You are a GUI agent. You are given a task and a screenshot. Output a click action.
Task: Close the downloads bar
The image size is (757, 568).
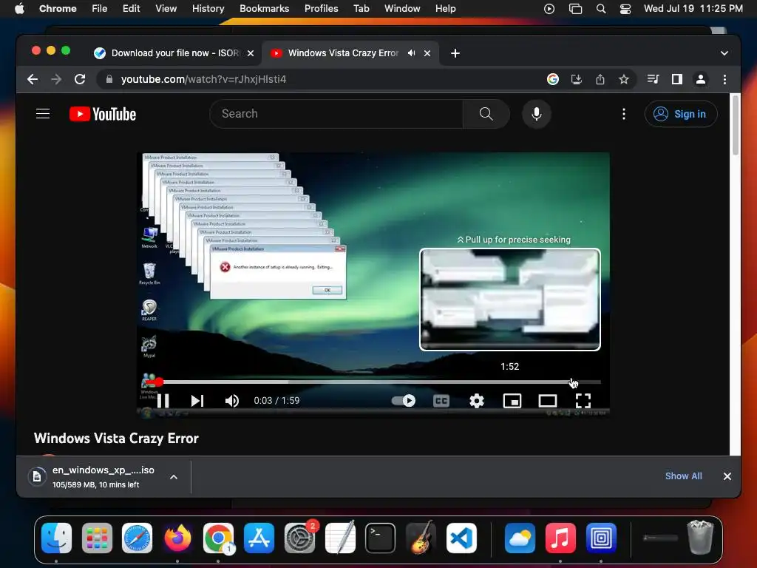[x=727, y=476]
